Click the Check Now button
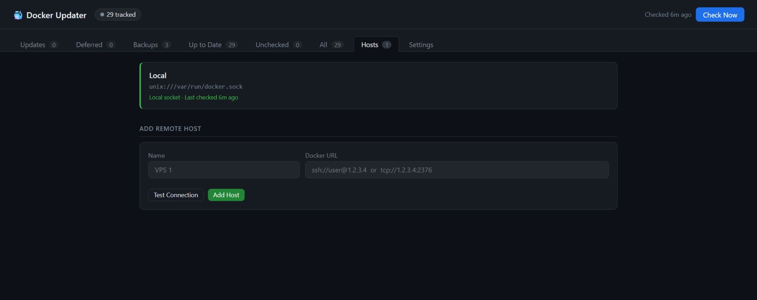 point(720,15)
